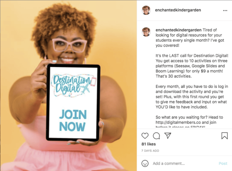Open enchantedkindergarden username in the caption

179,30
